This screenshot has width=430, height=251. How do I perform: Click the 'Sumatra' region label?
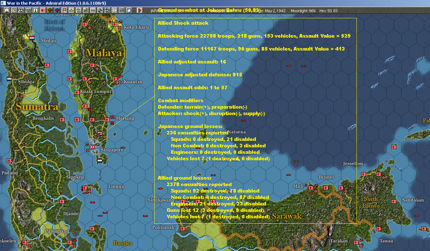tap(37, 106)
